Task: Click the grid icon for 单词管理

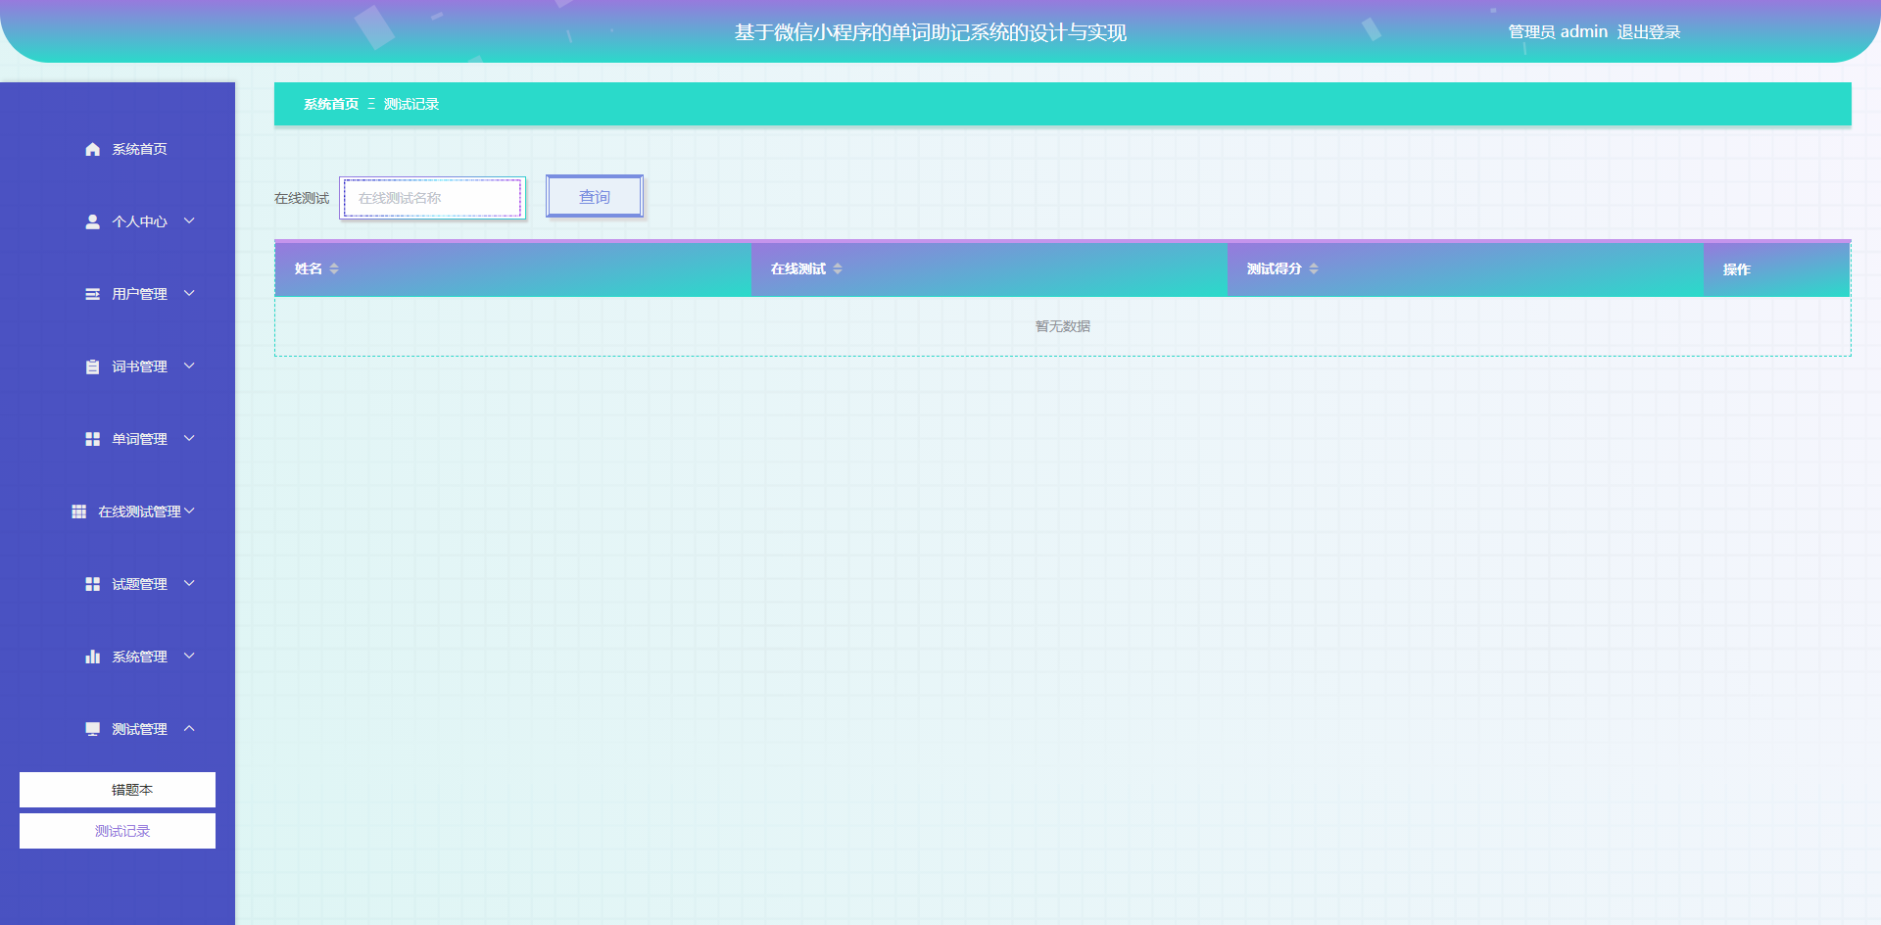Action: (x=92, y=439)
